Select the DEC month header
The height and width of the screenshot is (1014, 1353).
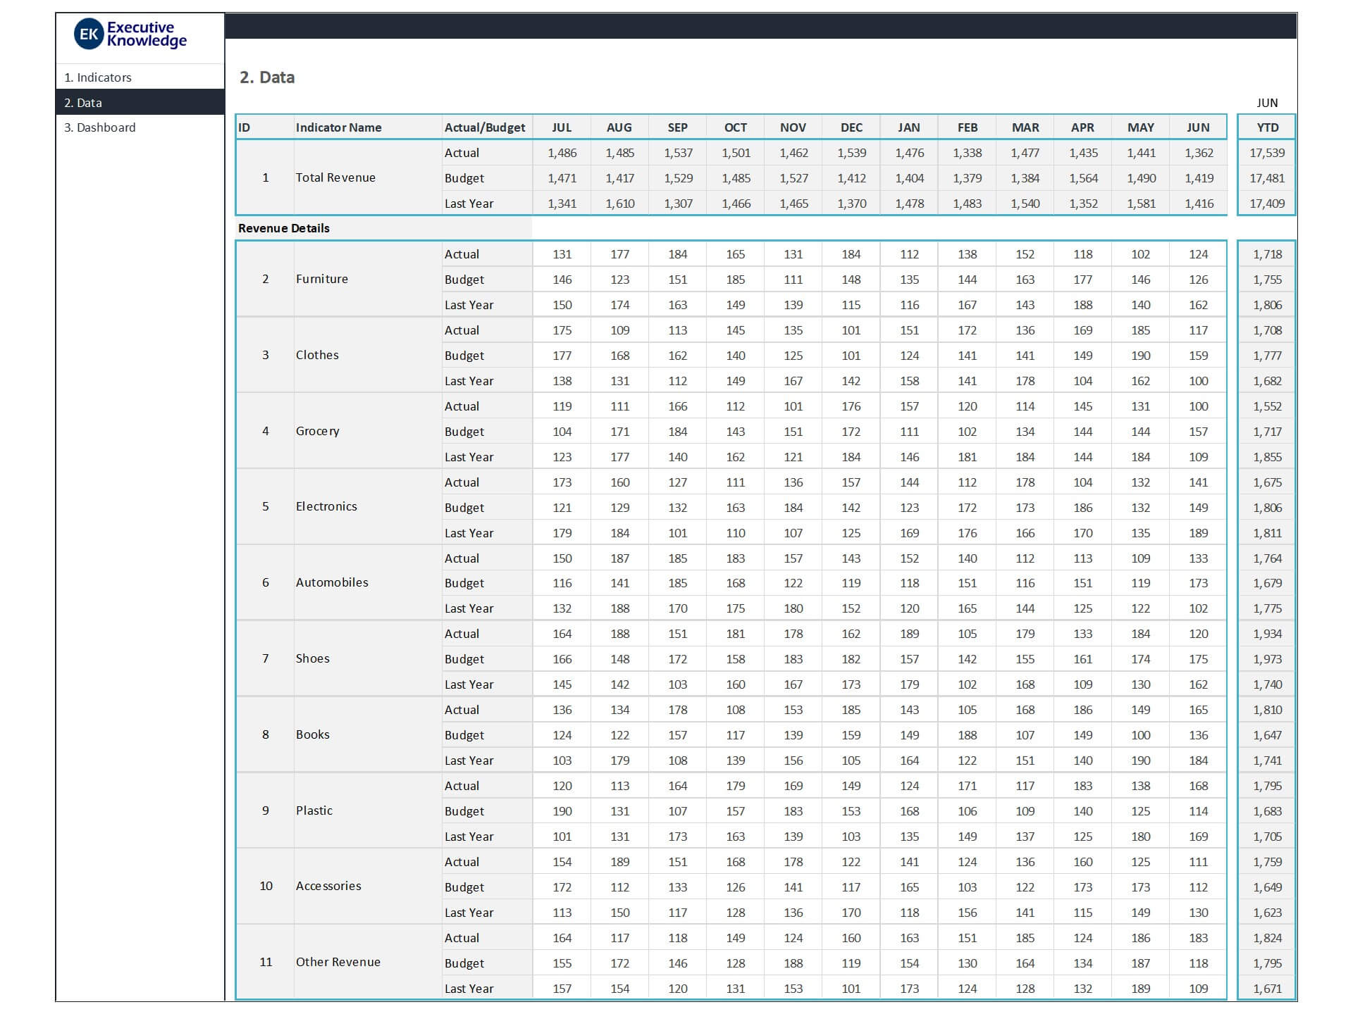(851, 127)
